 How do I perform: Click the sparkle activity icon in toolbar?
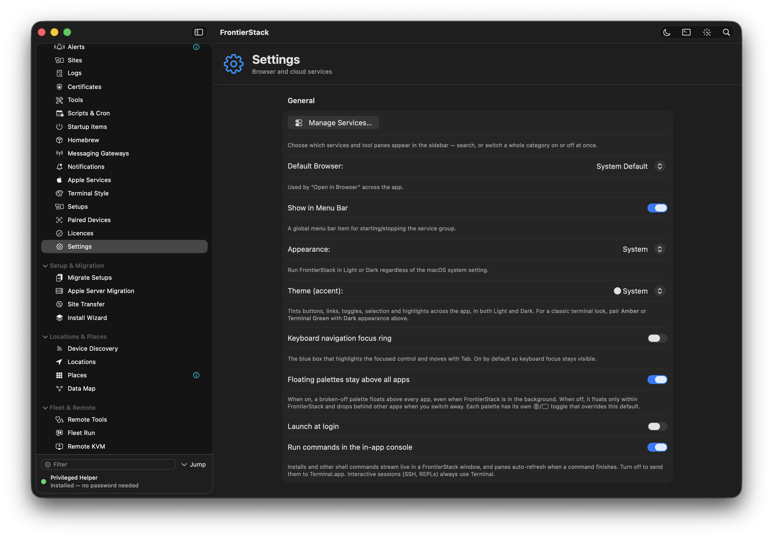coord(707,32)
